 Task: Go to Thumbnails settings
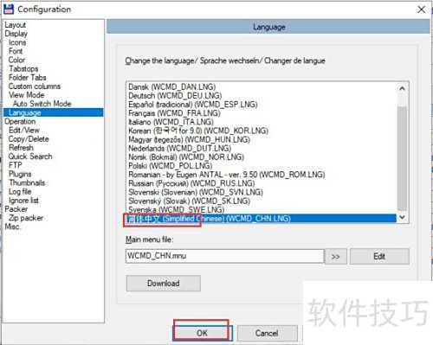coord(27,182)
